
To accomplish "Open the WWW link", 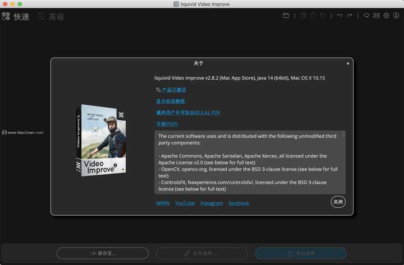I will click(x=163, y=203).
